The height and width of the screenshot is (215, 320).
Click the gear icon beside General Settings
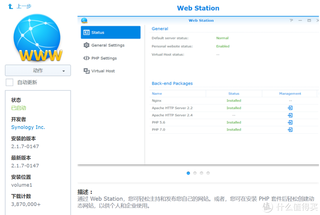(87, 45)
